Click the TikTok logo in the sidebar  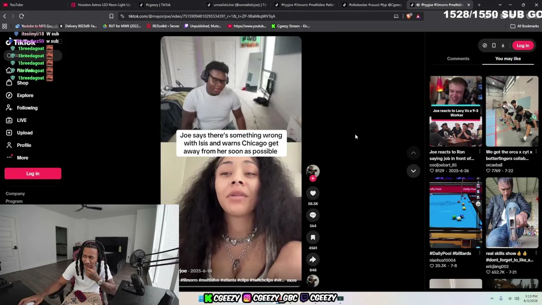[20, 42]
